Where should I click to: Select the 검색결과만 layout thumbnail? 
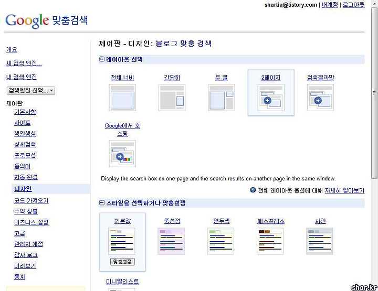pos(320,97)
